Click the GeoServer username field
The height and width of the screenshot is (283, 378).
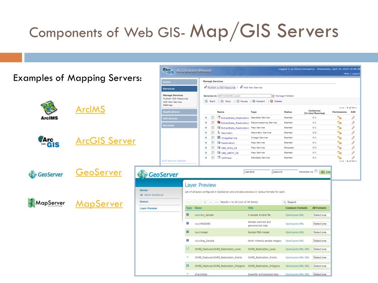(257, 172)
